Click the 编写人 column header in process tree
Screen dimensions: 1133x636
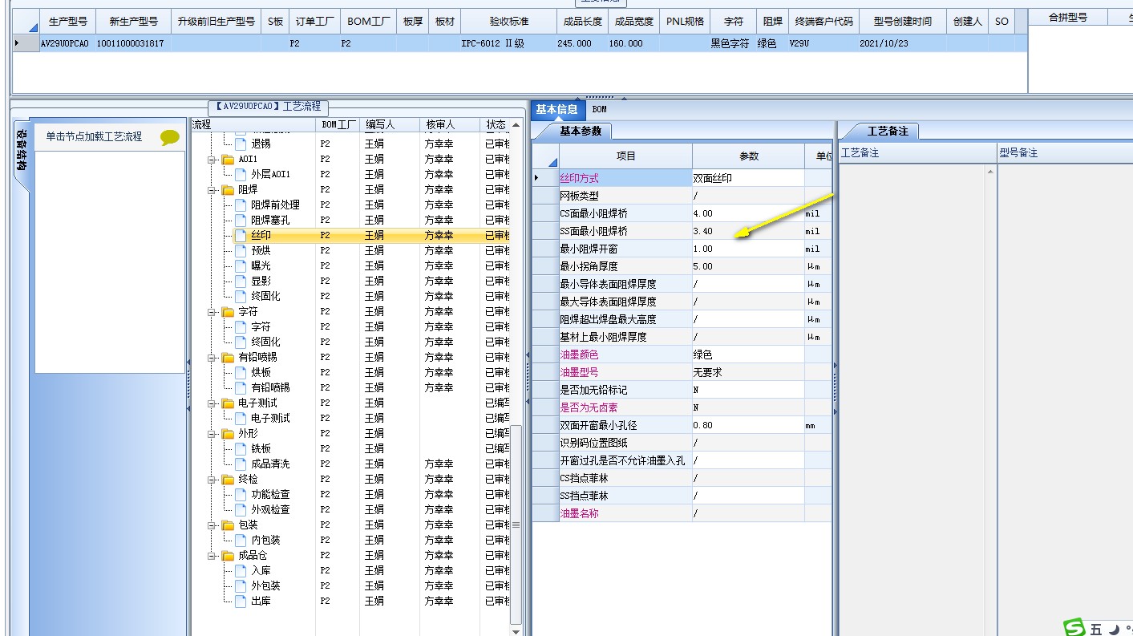(389, 124)
